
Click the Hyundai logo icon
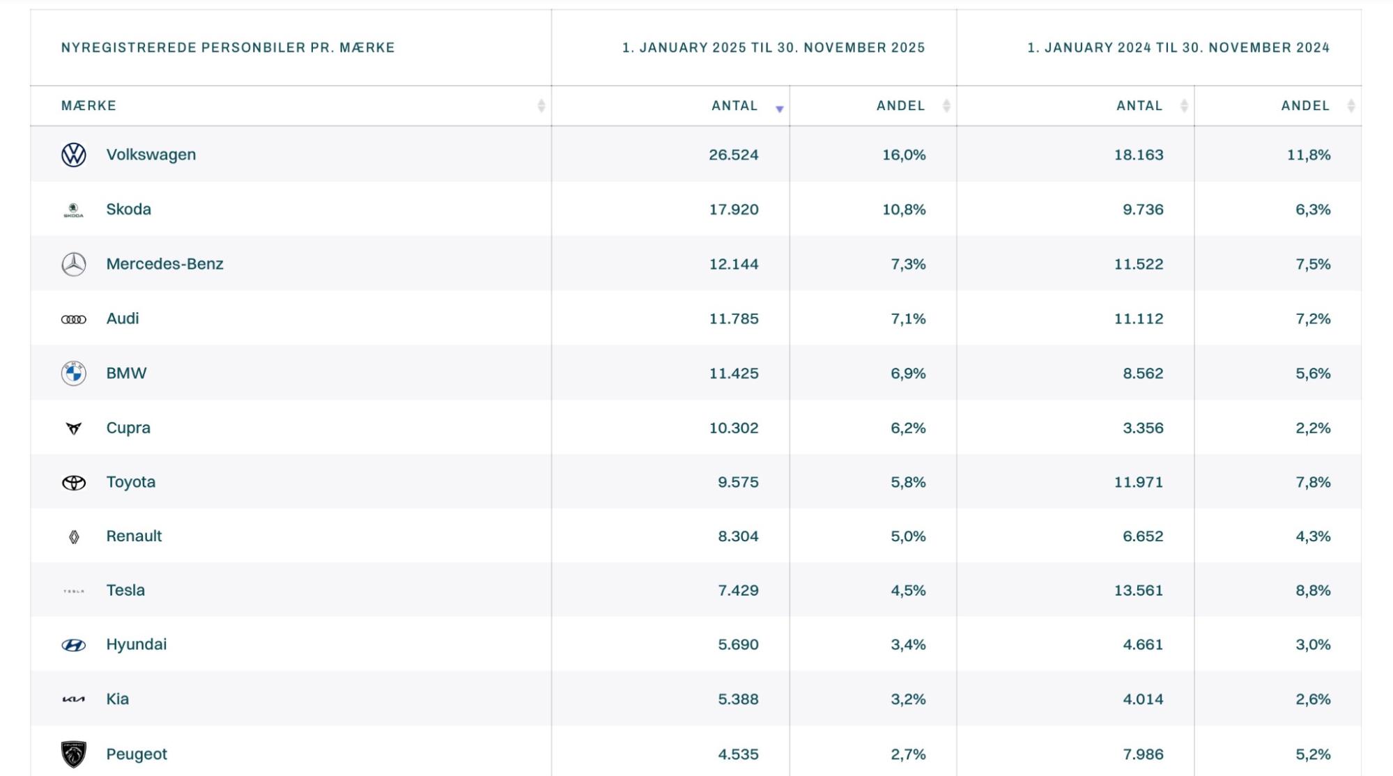(74, 645)
